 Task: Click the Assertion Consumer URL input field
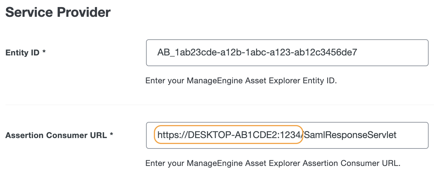coord(287,135)
